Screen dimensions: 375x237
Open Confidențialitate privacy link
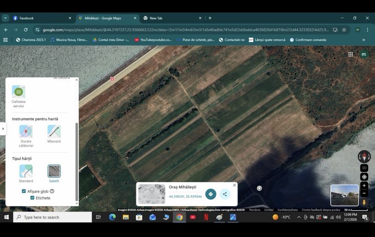pos(288,210)
